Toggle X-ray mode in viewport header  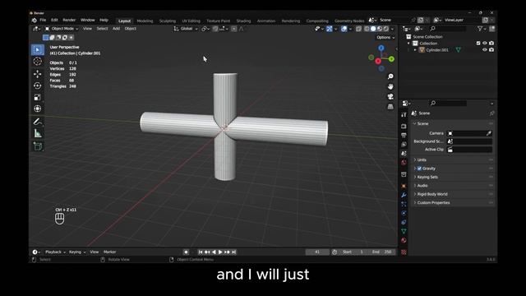click(x=358, y=29)
